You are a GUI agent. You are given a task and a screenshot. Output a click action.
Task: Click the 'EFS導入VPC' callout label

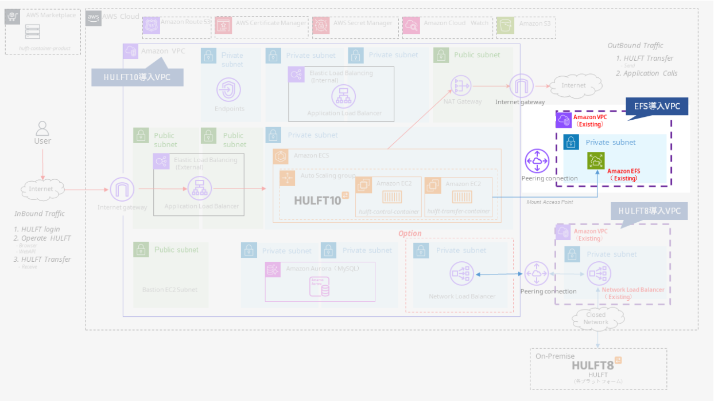point(658,106)
